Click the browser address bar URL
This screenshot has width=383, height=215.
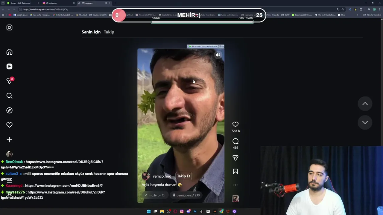[46, 9]
